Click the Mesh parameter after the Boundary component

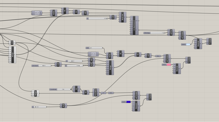[x=111, y=93]
